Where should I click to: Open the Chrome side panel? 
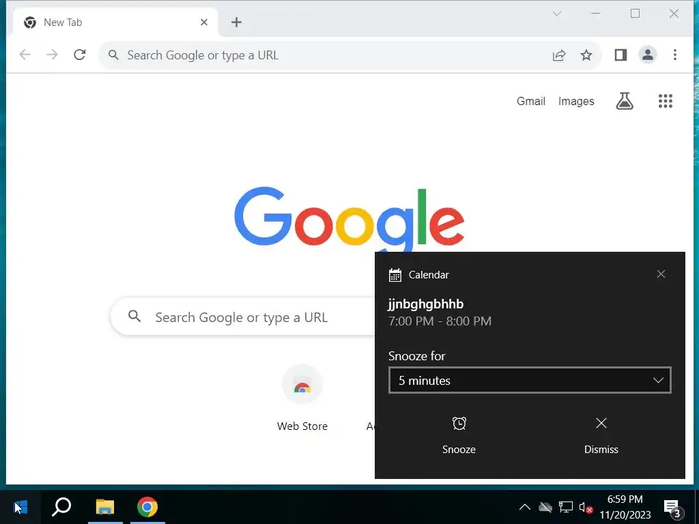click(x=620, y=55)
